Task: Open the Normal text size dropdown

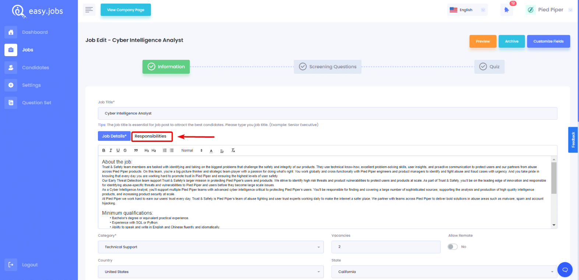Action: click(x=192, y=150)
